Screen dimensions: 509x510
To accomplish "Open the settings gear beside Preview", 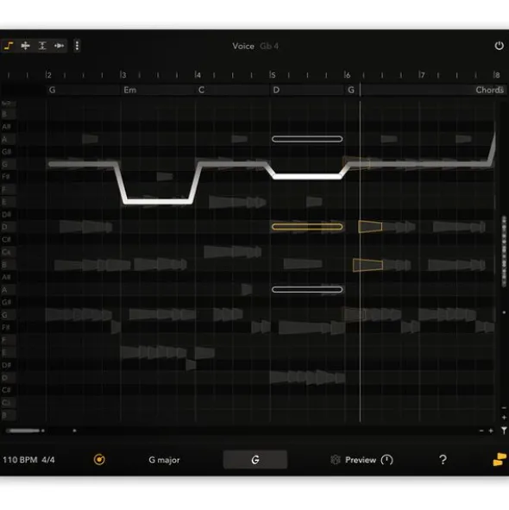I will point(335,460).
